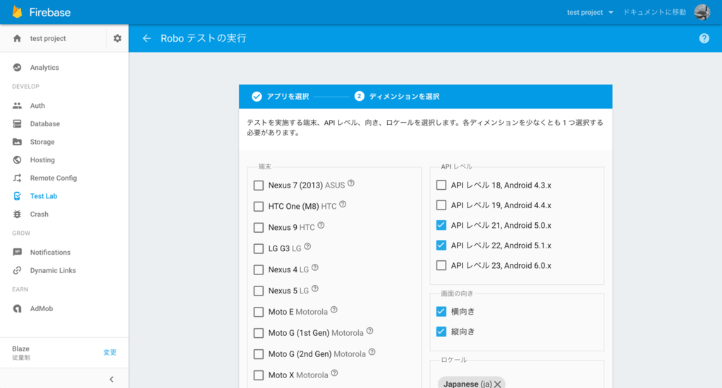Check the Moto G (2nd Gen) checkbox
The image size is (722, 388).
click(259, 354)
